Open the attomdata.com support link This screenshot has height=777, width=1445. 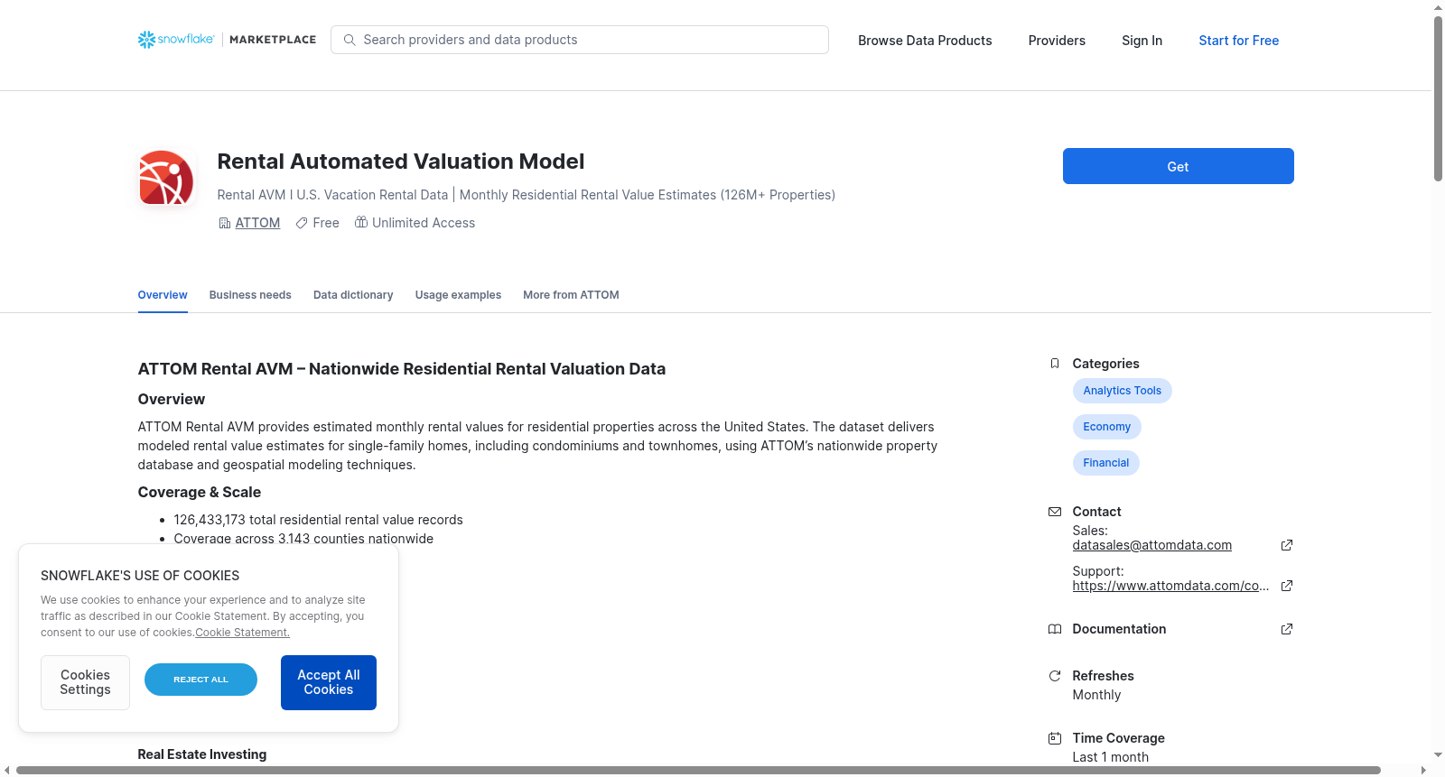pyautogui.click(x=1170, y=586)
